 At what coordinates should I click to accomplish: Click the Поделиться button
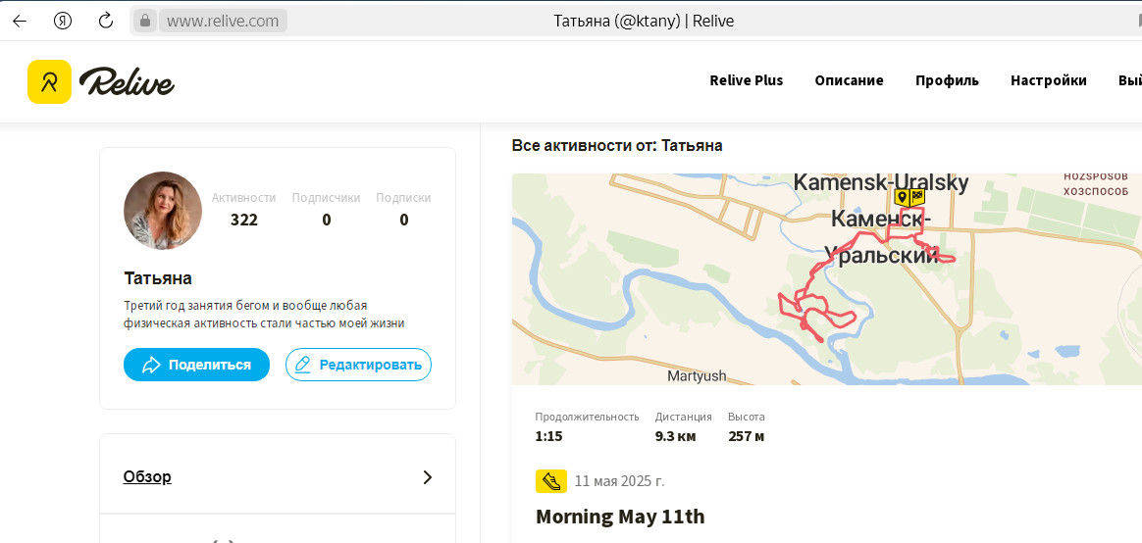click(196, 365)
